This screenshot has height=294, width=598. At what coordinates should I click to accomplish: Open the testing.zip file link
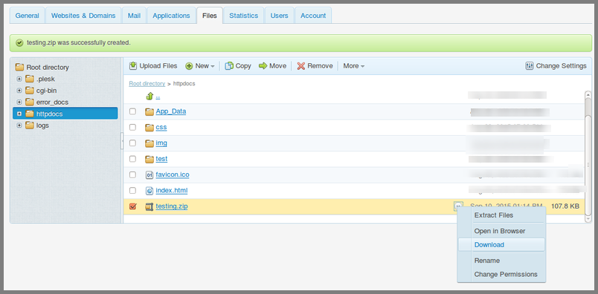click(172, 206)
